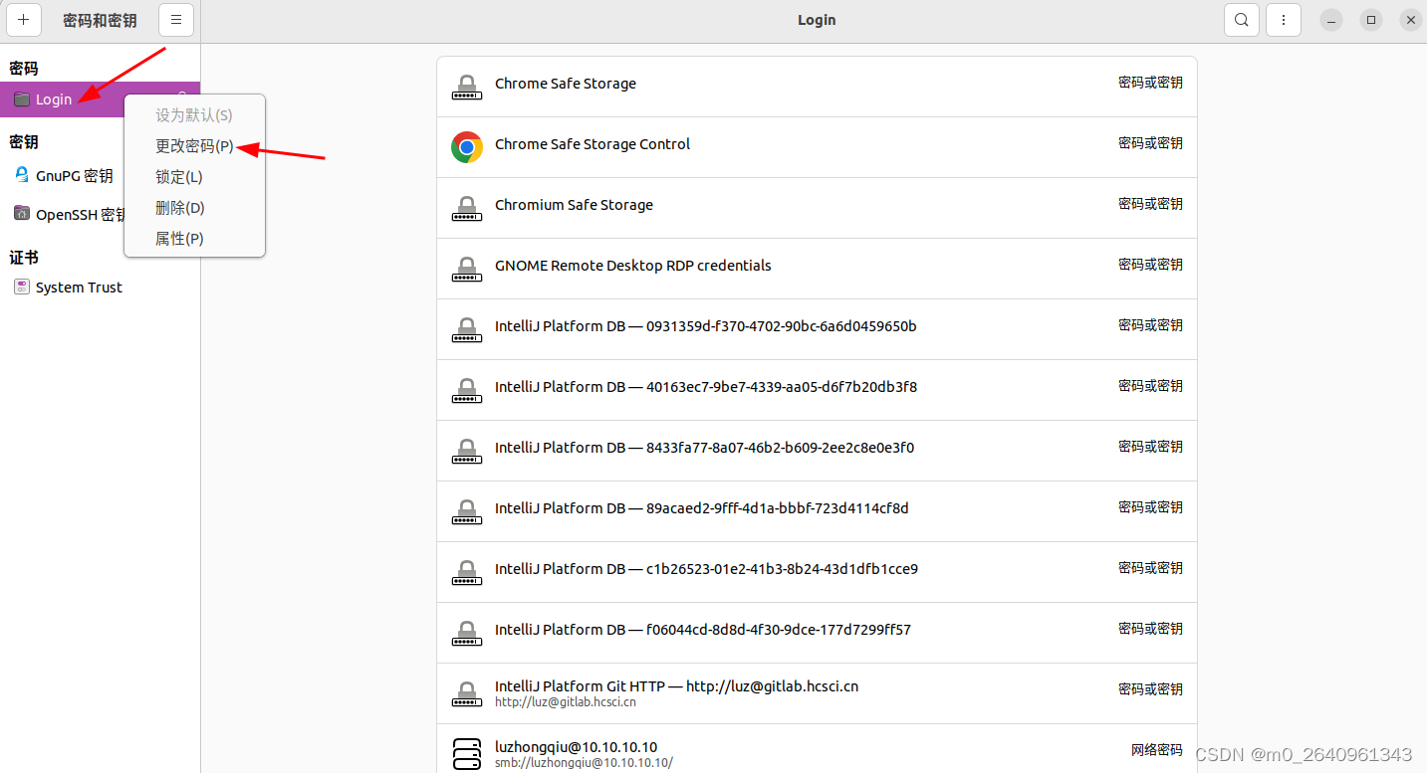Choose 更改密码(P) in context menu
Image resolution: width=1427 pixels, height=773 pixels.
(194, 146)
